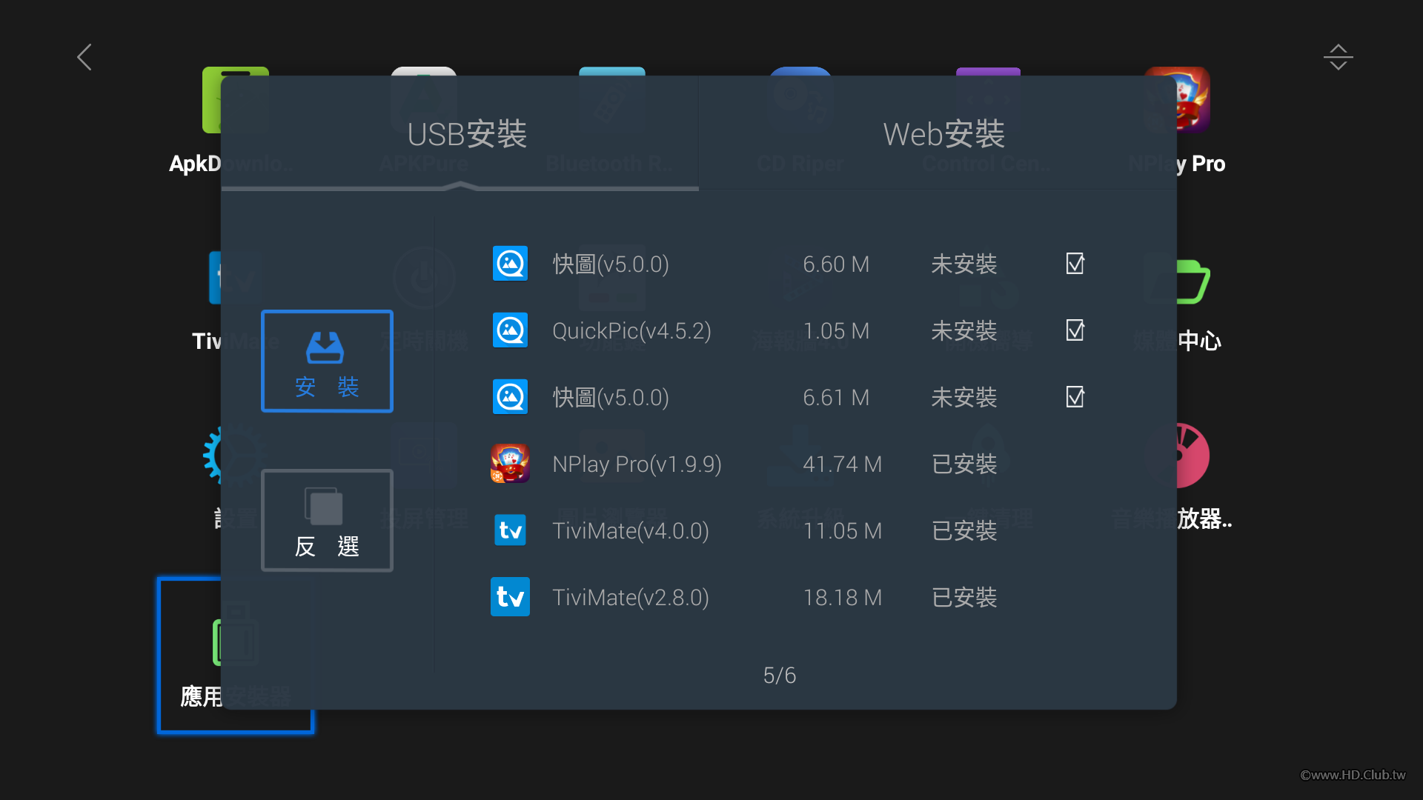This screenshot has height=800, width=1423.
Task: Click the 5/6 page indicator
Action: (x=780, y=676)
